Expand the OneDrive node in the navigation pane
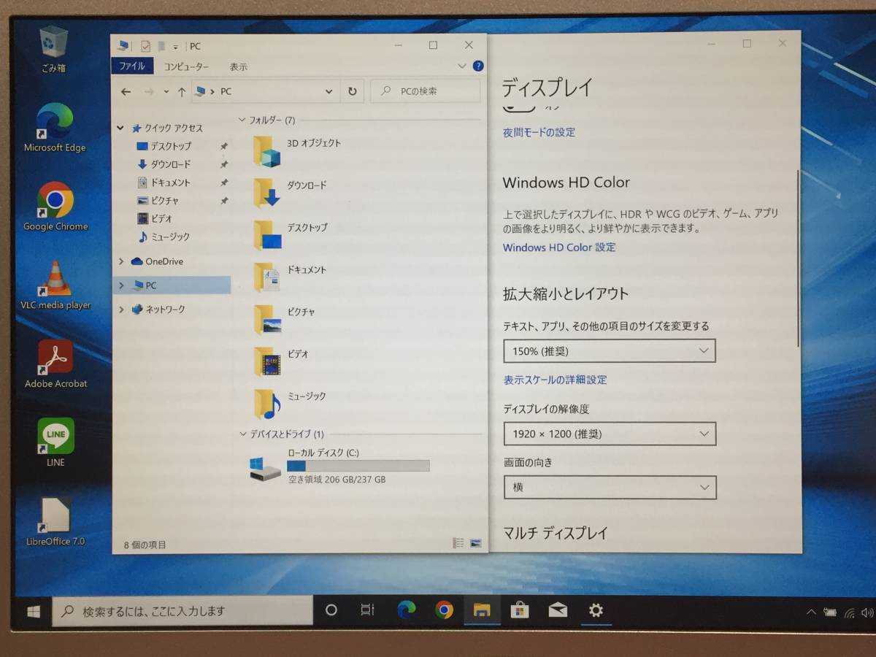 [121, 261]
